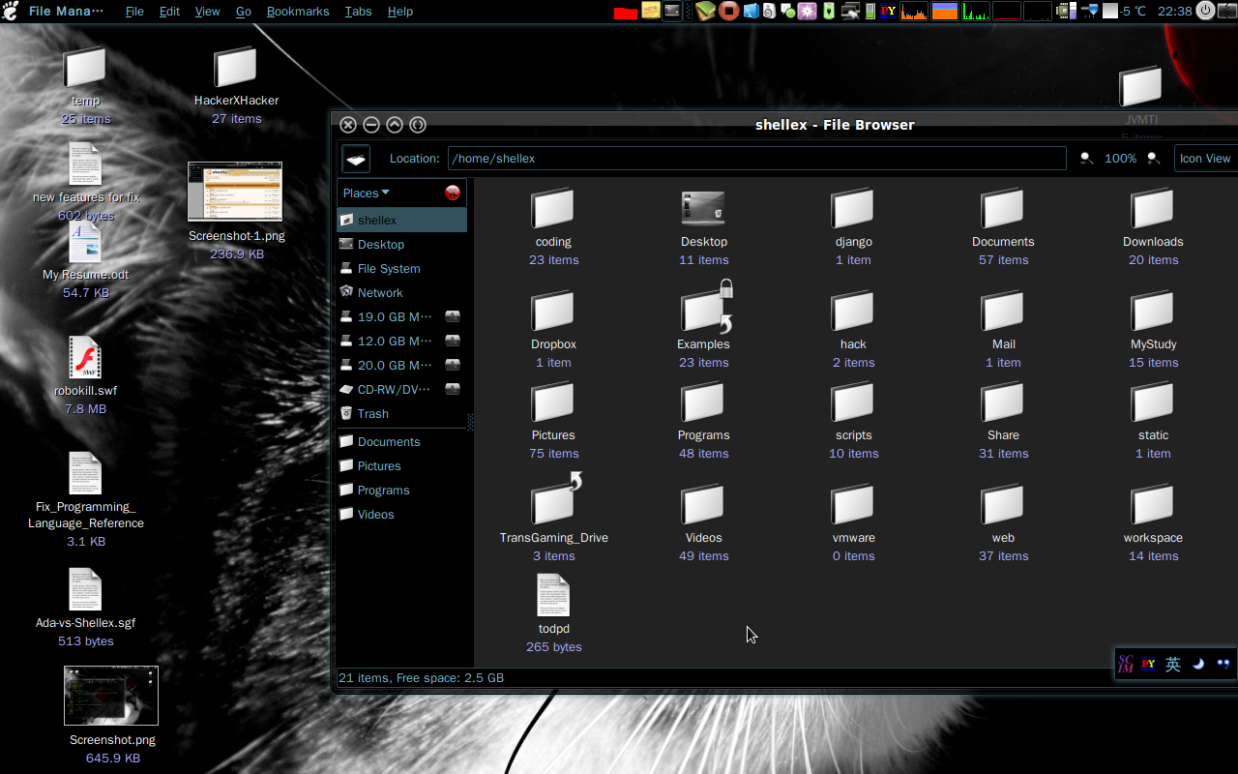Image resolution: width=1238 pixels, height=774 pixels.
Task: Eject the 12.0 GB volume
Action: tap(452, 341)
